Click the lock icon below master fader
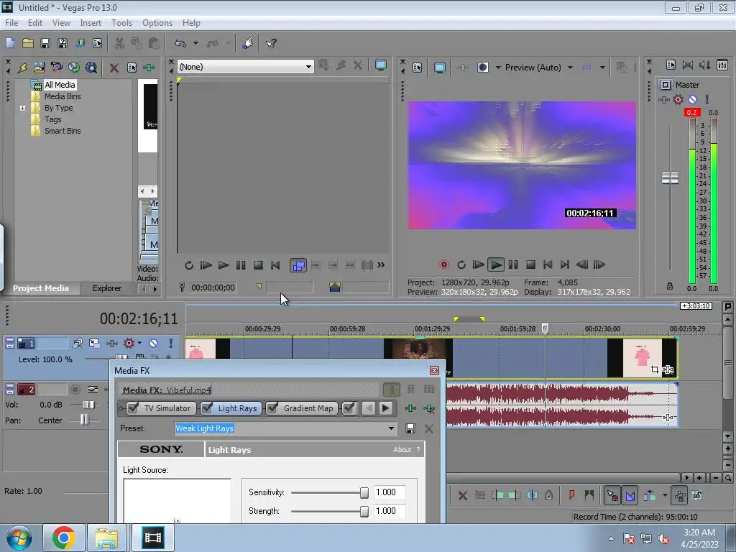Image resolution: width=736 pixels, height=552 pixels. click(x=670, y=286)
